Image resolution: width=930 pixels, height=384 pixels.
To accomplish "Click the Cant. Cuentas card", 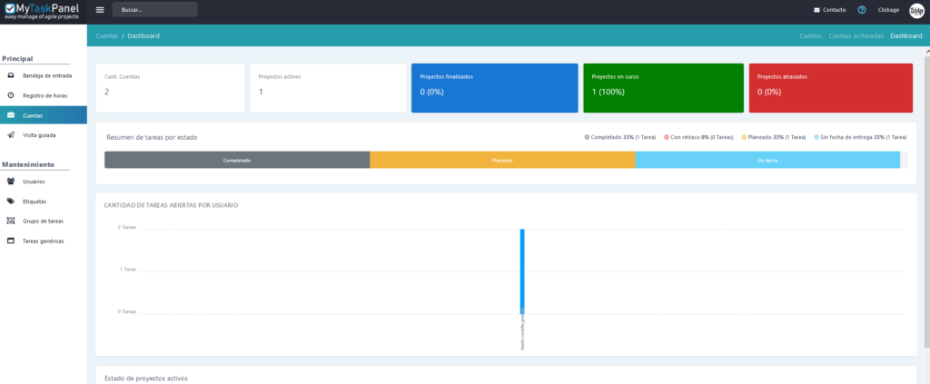I will (170, 88).
